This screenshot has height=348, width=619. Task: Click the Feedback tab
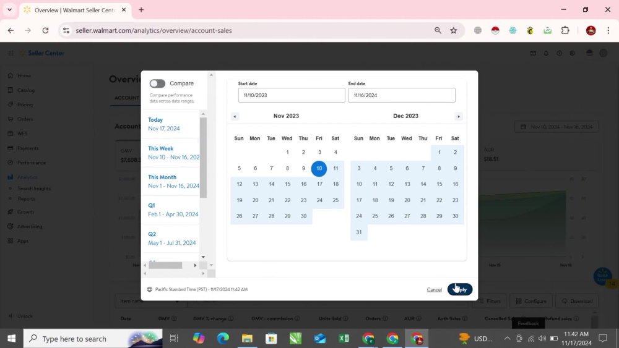528,323
